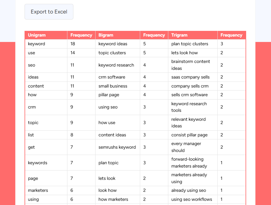The width and height of the screenshot is (271, 205).
Task: Select the Unigram column header
Action: point(37,35)
